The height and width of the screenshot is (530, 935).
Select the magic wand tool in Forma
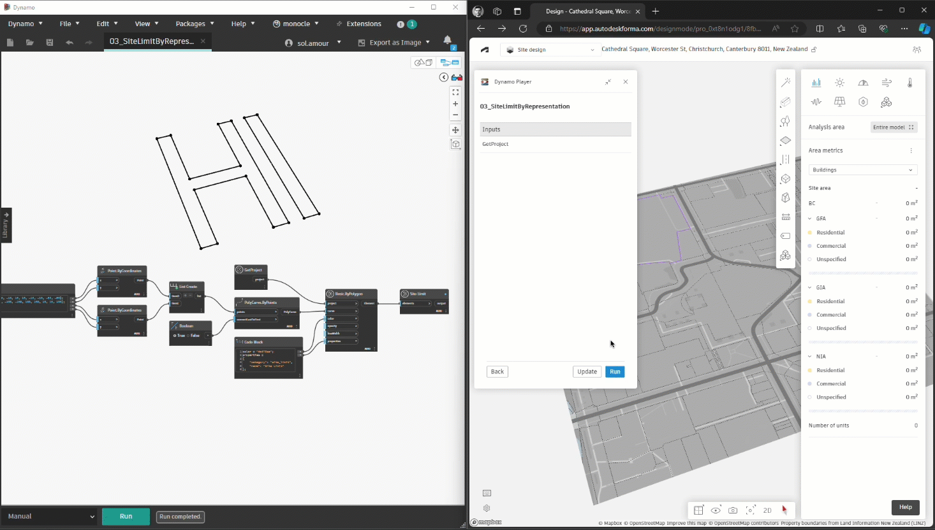click(x=785, y=82)
